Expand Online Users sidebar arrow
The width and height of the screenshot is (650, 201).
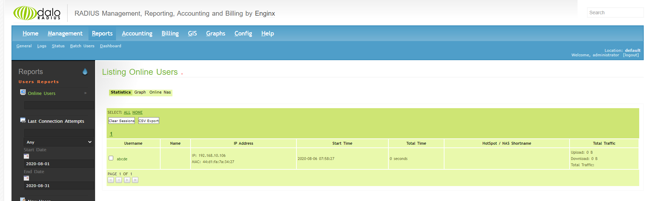(x=85, y=93)
